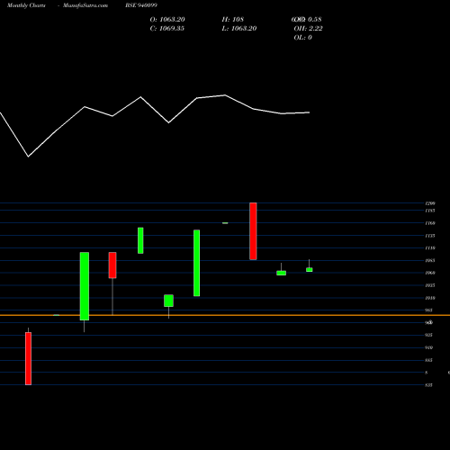Select the high value 'H: 108'
Screen dimensions: 450x450
tap(233, 20)
